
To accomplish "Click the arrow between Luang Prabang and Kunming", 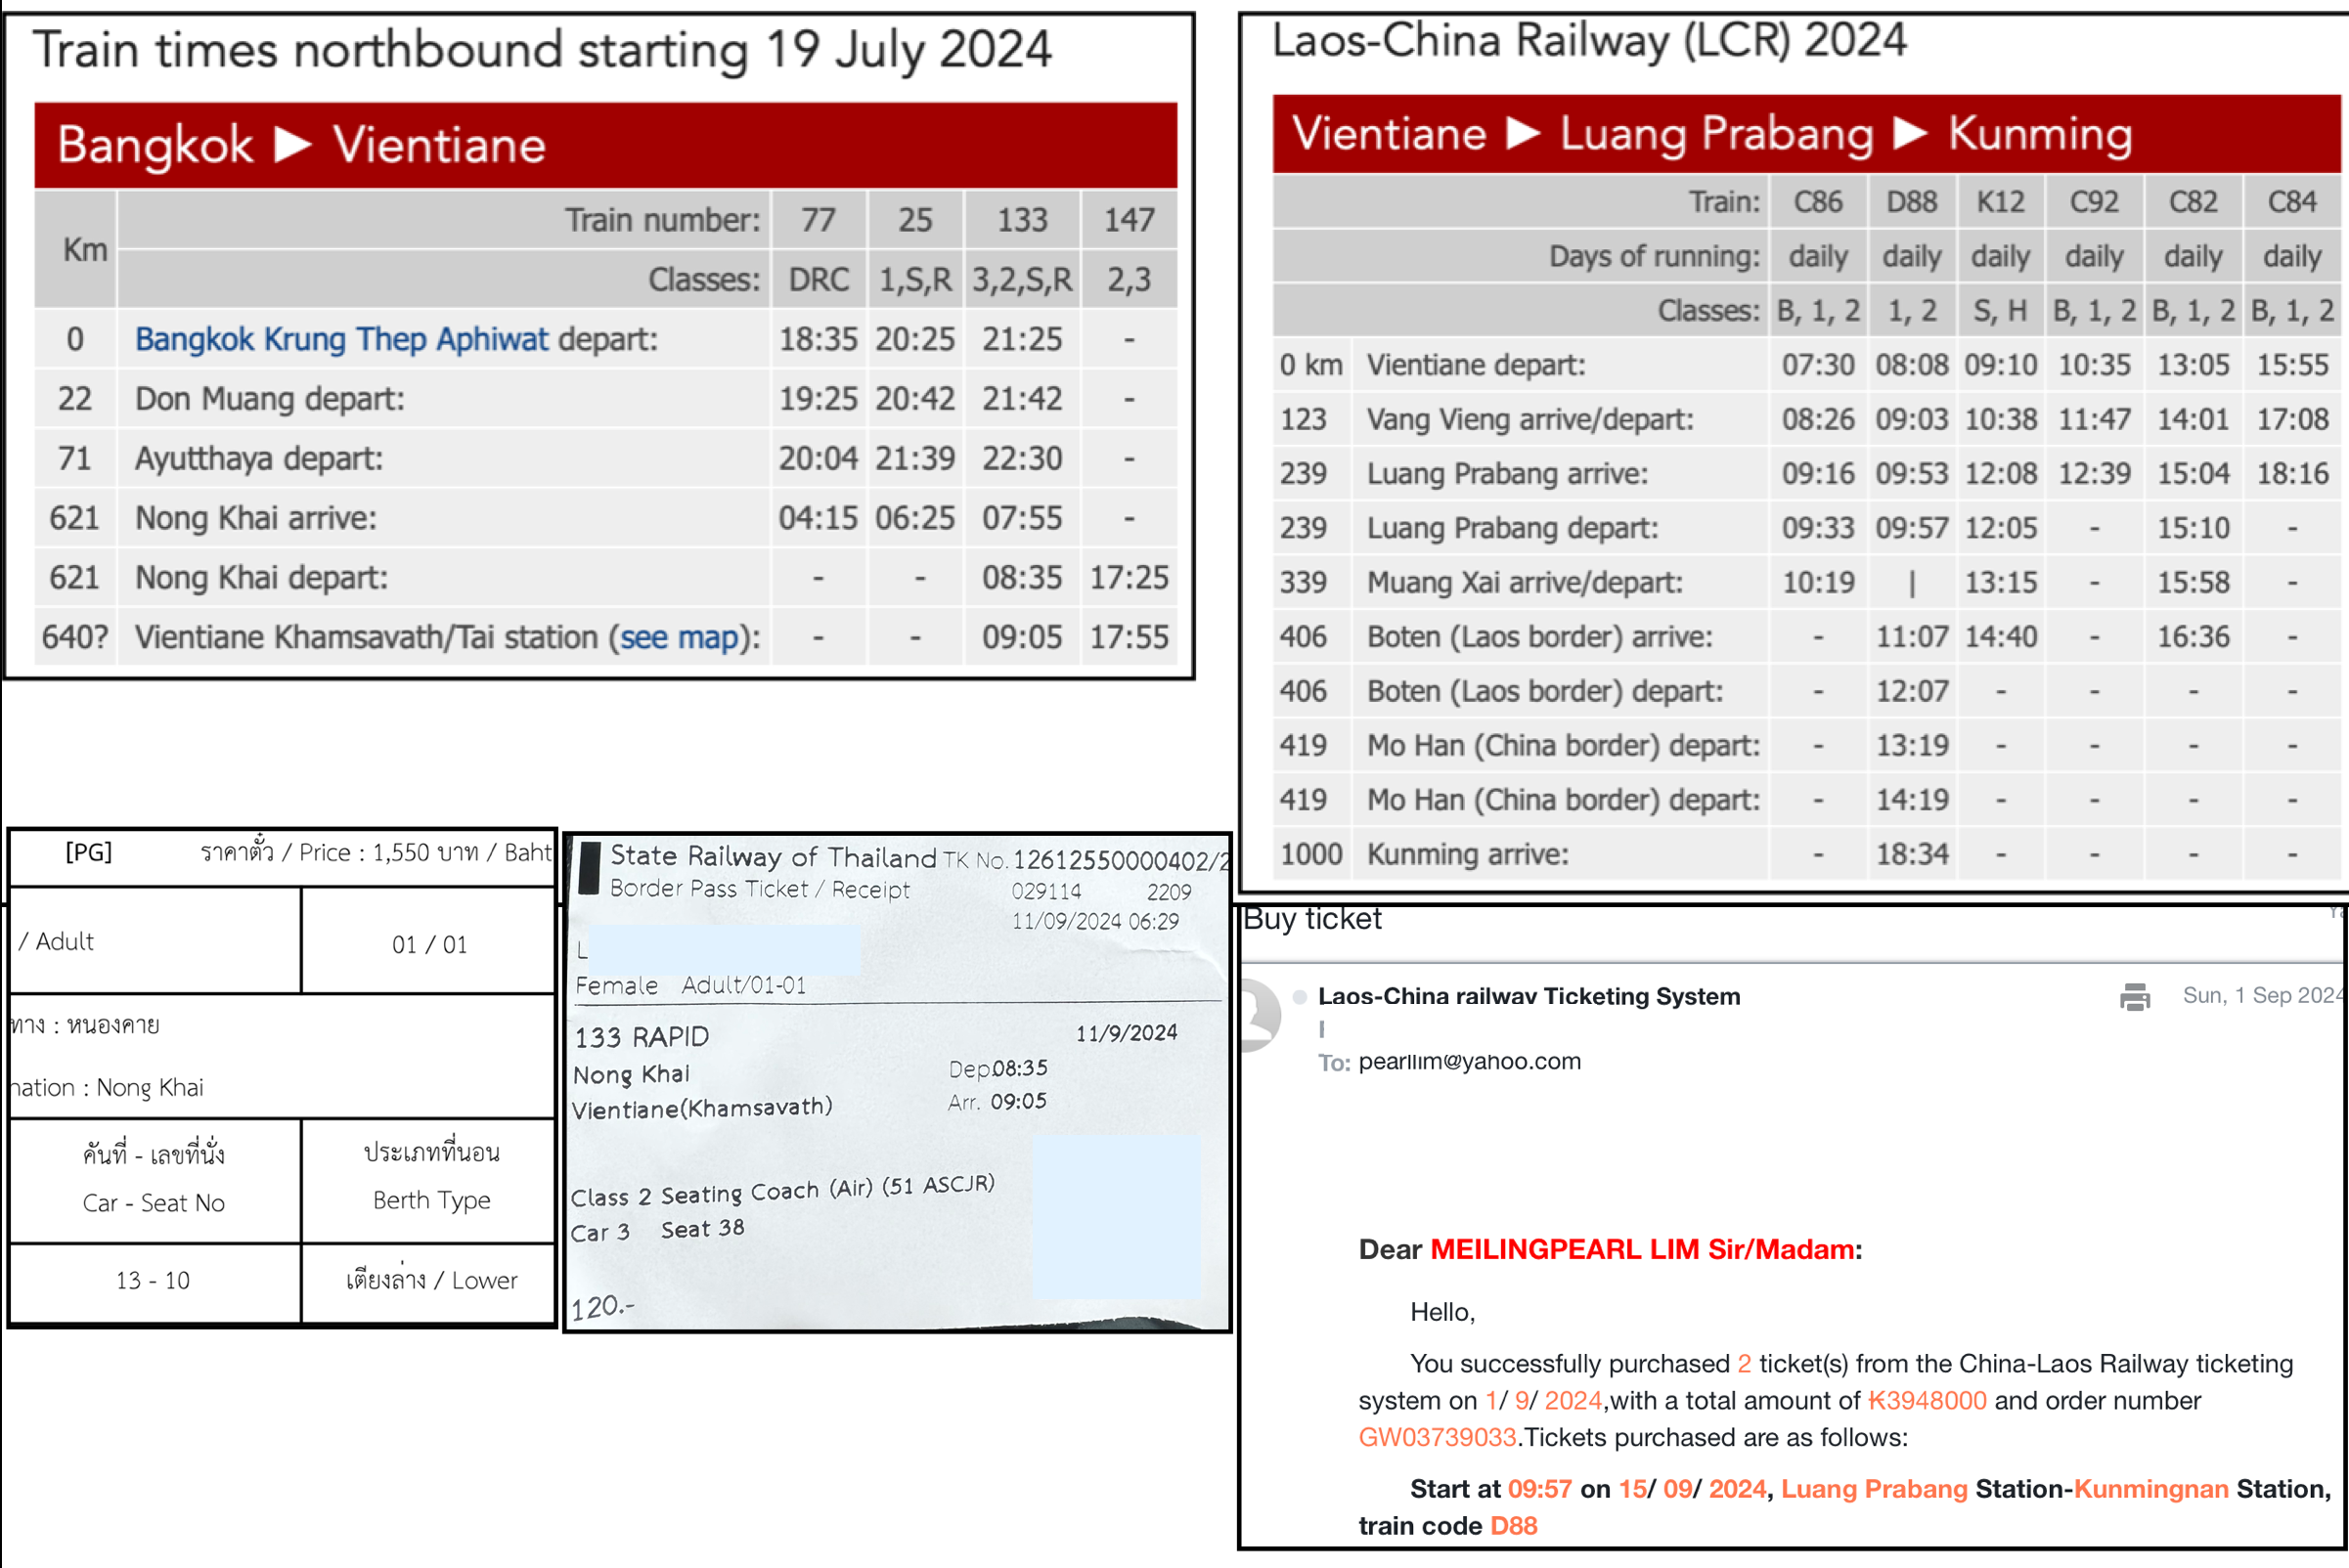I will tap(1910, 133).
